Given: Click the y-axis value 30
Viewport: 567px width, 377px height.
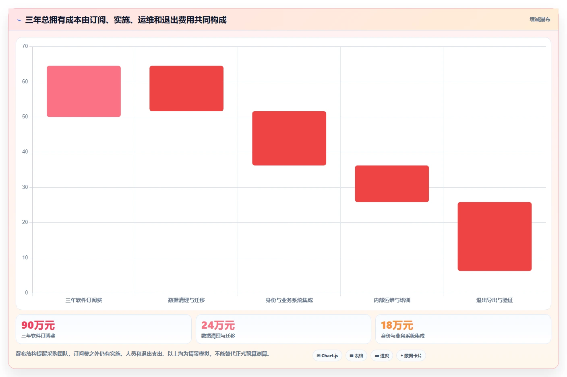Looking at the screenshot, I should (x=25, y=187).
